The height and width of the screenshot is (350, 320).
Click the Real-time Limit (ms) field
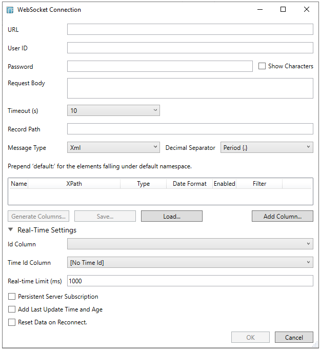190,281
